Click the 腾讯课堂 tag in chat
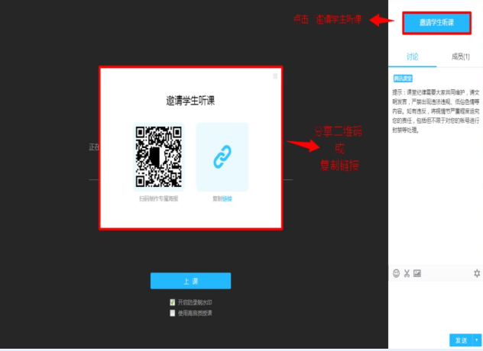This screenshot has width=483, height=351. (x=403, y=79)
